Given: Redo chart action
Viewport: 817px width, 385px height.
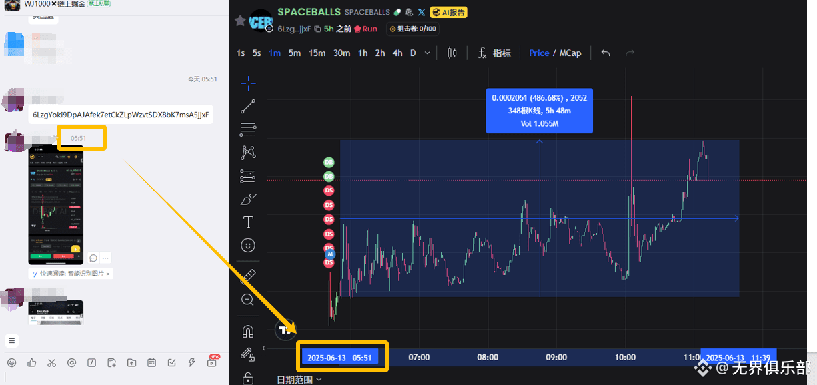Looking at the screenshot, I should [630, 53].
